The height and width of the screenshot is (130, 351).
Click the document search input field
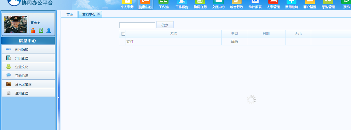[137, 25]
